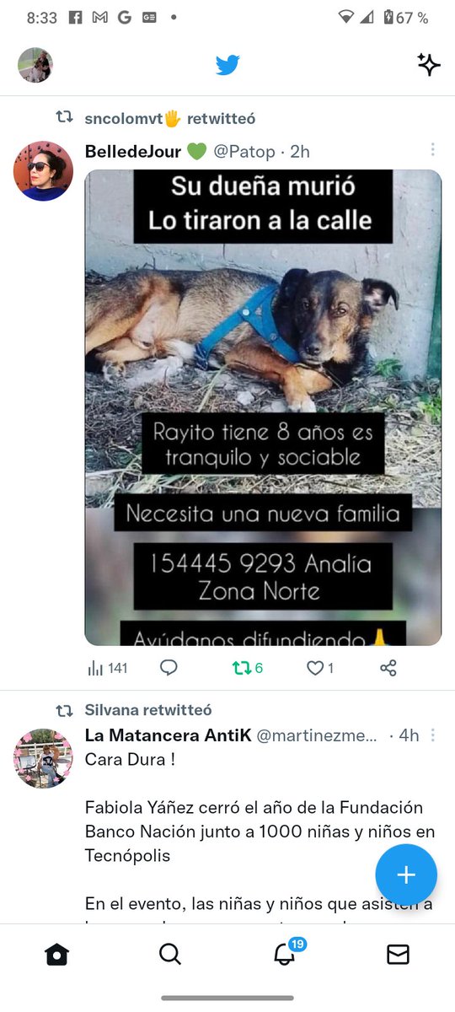Open the Messages envelope tab

398,954
